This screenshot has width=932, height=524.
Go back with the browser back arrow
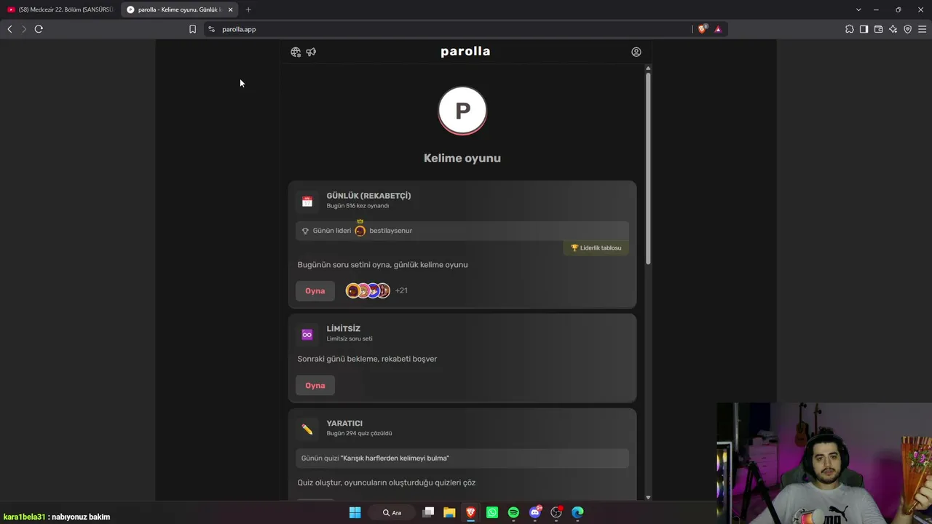point(9,29)
